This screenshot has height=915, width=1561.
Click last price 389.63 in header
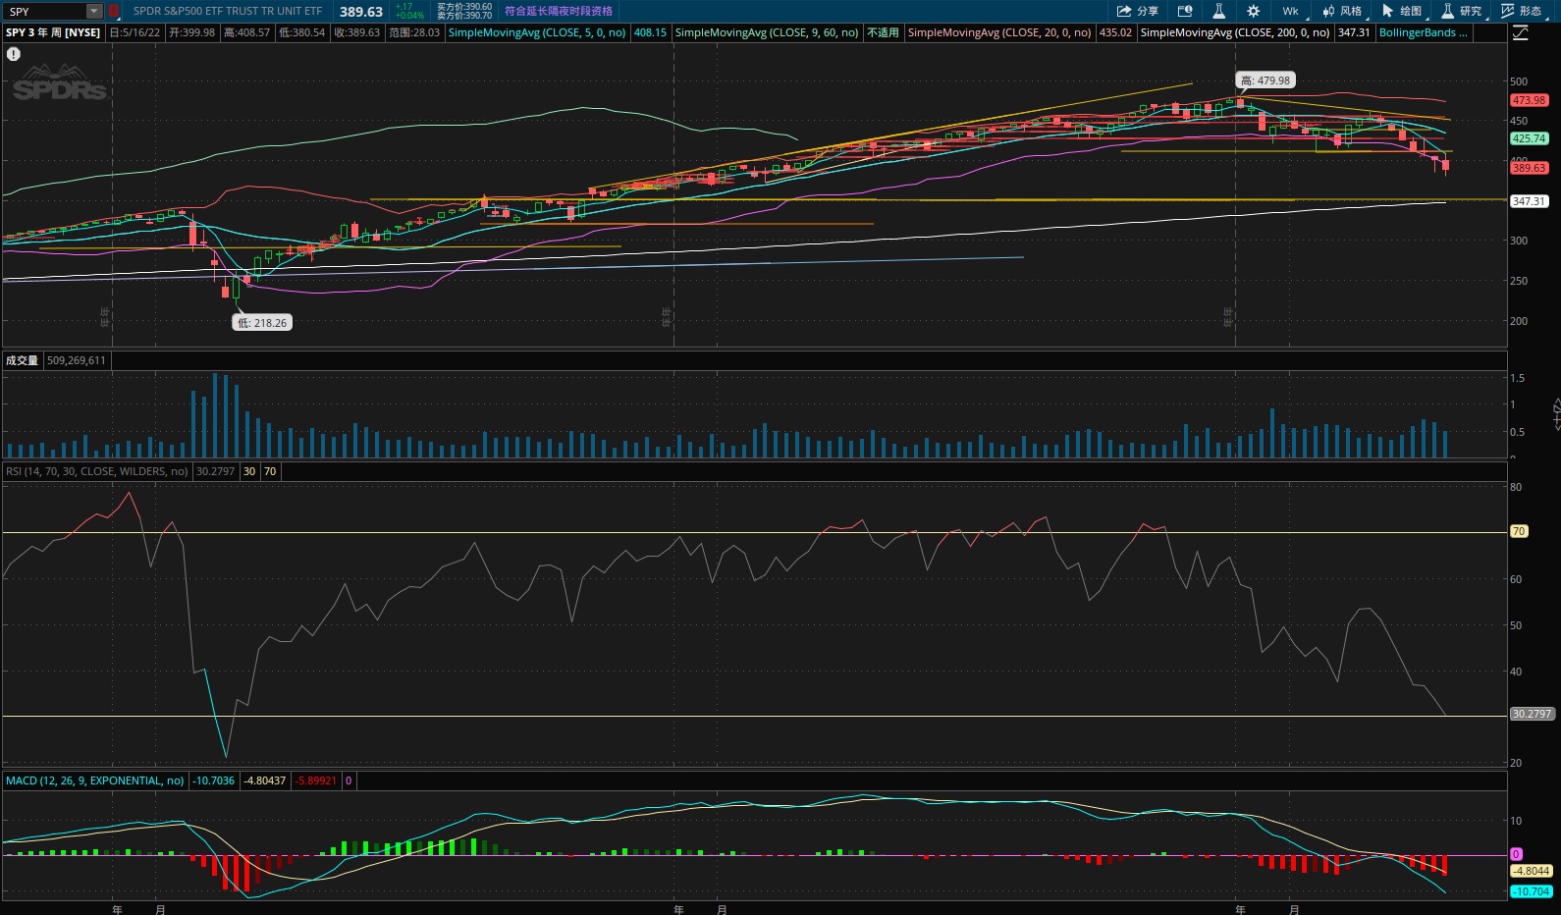point(361,12)
